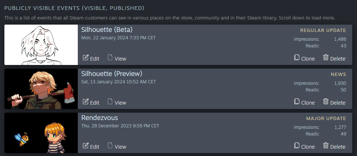
Task: Open the Silhouette (Beta) event title
Action: coord(107,30)
